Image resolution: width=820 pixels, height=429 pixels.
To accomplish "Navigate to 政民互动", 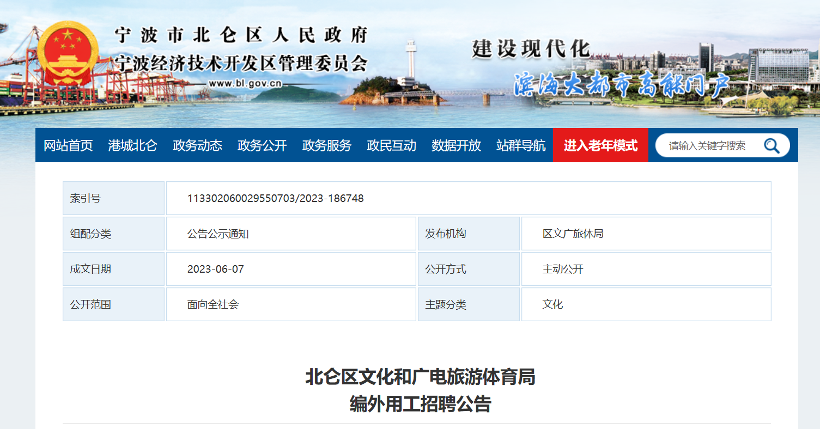I will [392, 145].
